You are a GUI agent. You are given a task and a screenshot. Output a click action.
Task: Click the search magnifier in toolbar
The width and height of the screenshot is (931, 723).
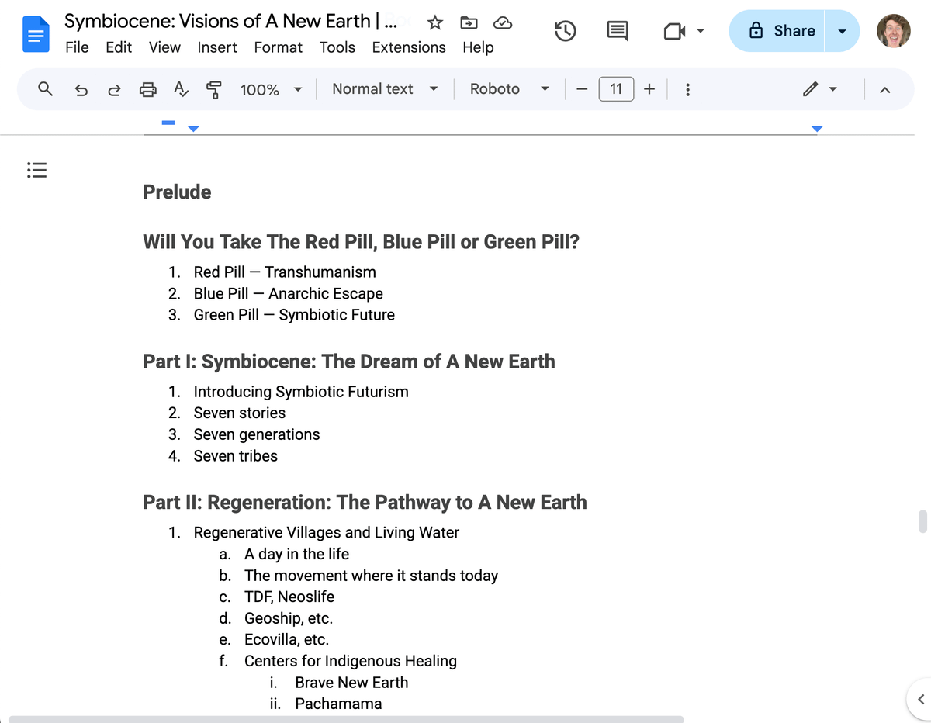pos(46,89)
